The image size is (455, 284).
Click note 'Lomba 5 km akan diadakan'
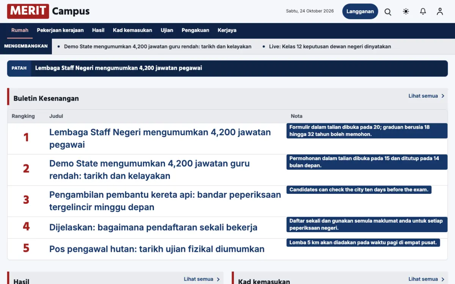(x=363, y=243)
